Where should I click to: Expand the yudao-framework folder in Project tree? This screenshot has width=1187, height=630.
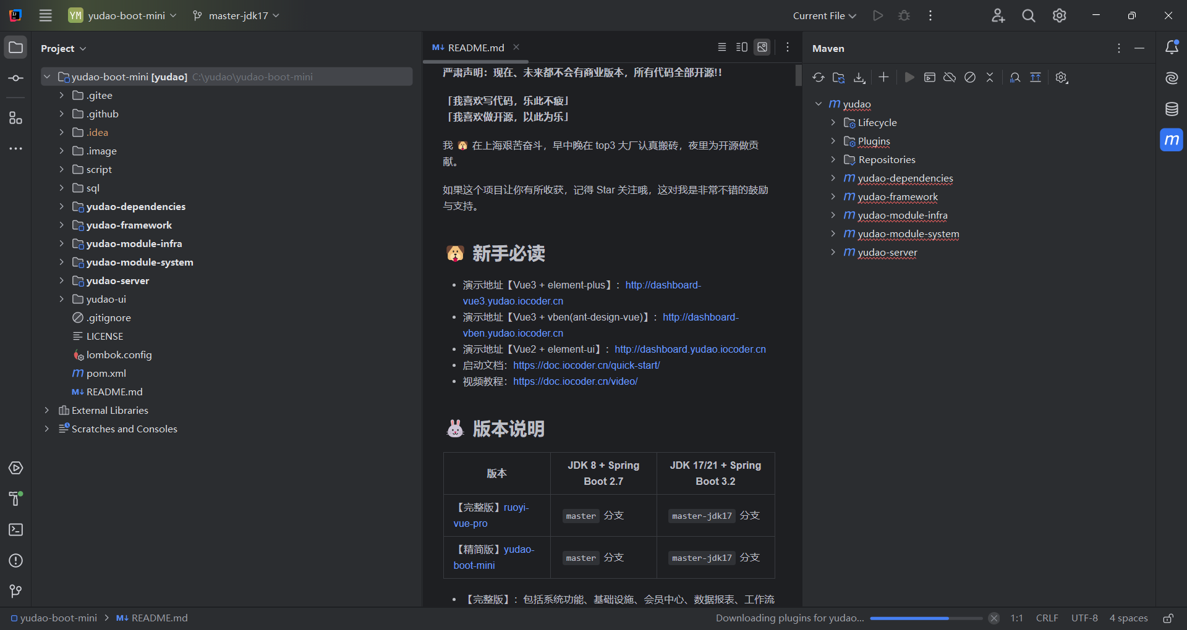(61, 225)
